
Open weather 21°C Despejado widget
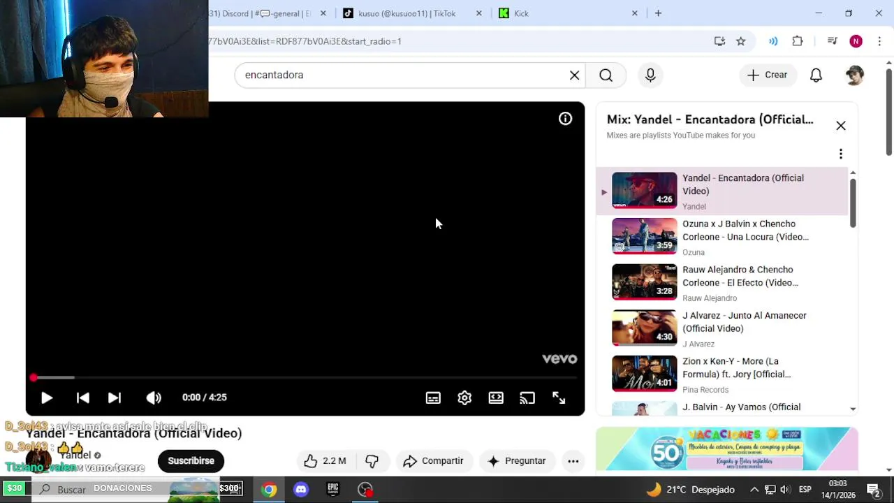pos(690,490)
